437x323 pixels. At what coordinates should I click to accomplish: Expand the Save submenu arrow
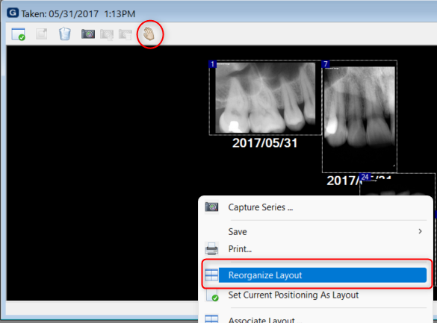(420, 231)
